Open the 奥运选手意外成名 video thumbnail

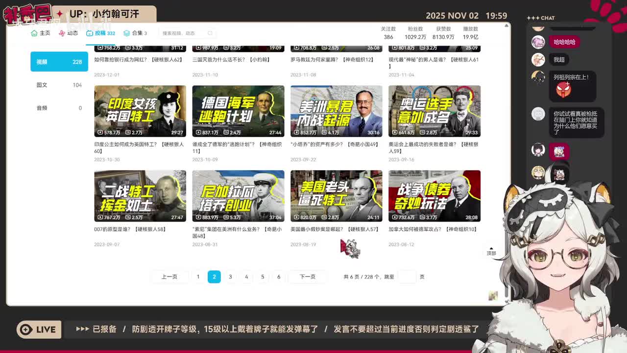click(x=434, y=111)
